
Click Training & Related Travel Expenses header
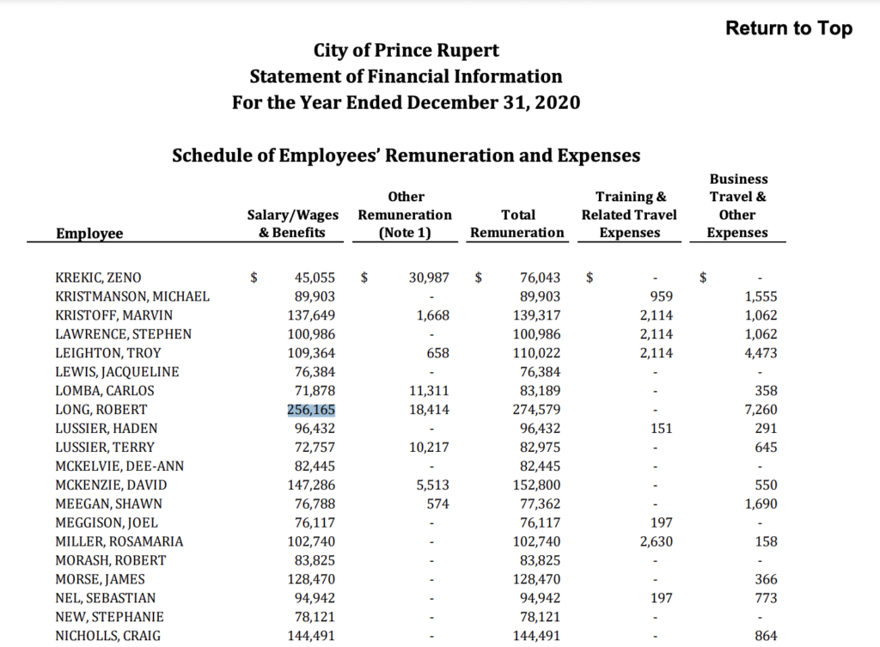click(x=630, y=214)
